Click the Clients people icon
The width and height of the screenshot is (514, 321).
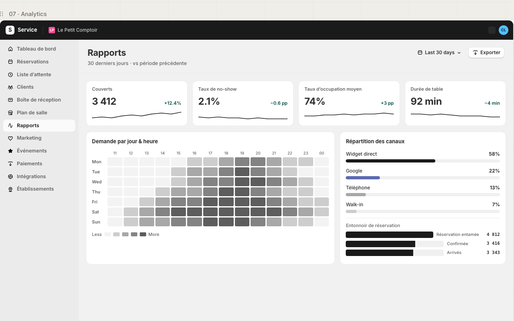(10, 87)
